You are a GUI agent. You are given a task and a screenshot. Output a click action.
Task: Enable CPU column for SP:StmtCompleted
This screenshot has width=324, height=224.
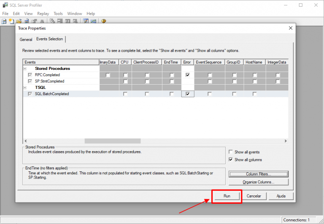tap(125, 81)
